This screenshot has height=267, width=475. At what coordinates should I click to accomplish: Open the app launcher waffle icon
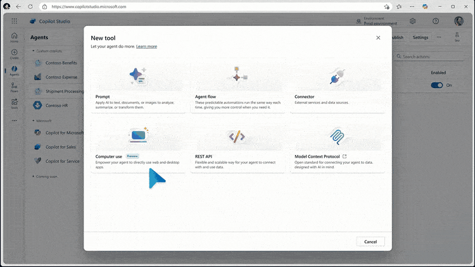14,21
